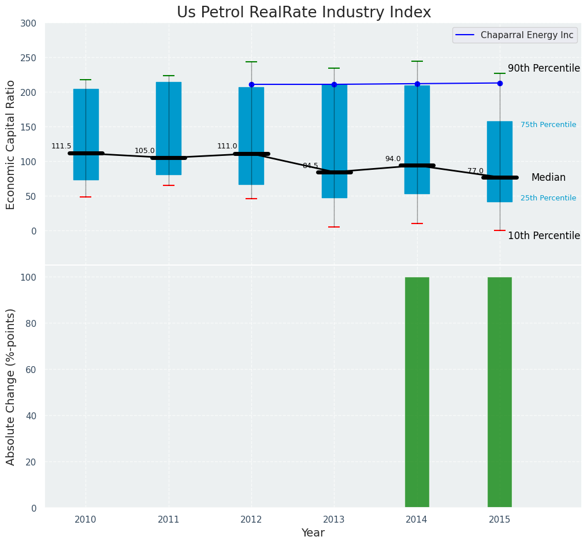The image size is (587, 544).
Task: Select the 2012 Chaparral Energy data point
Action: pyautogui.click(x=251, y=84)
